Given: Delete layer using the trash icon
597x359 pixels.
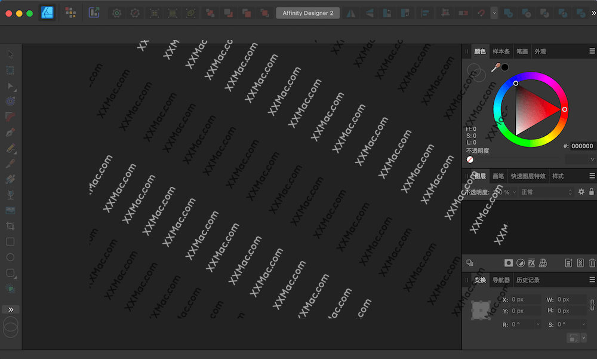Looking at the screenshot, I should [x=592, y=263].
